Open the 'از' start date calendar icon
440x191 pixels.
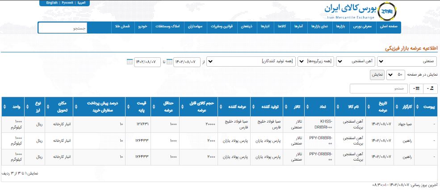[x=169, y=62]
